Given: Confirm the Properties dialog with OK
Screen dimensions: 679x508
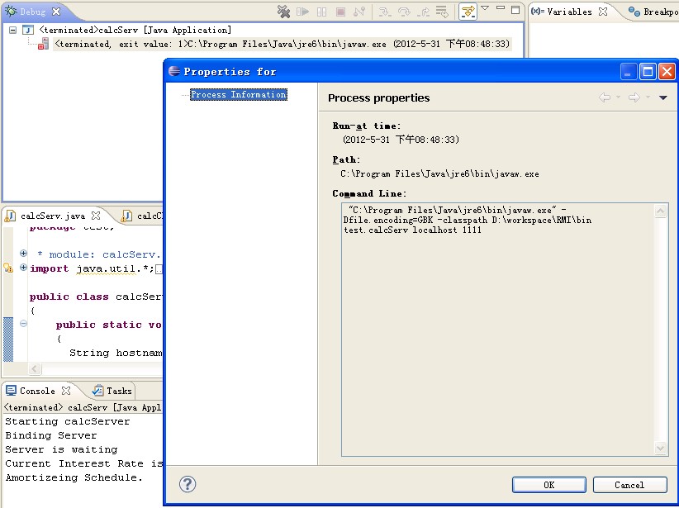Looking at the screenshot, I should tap(549, 485).
